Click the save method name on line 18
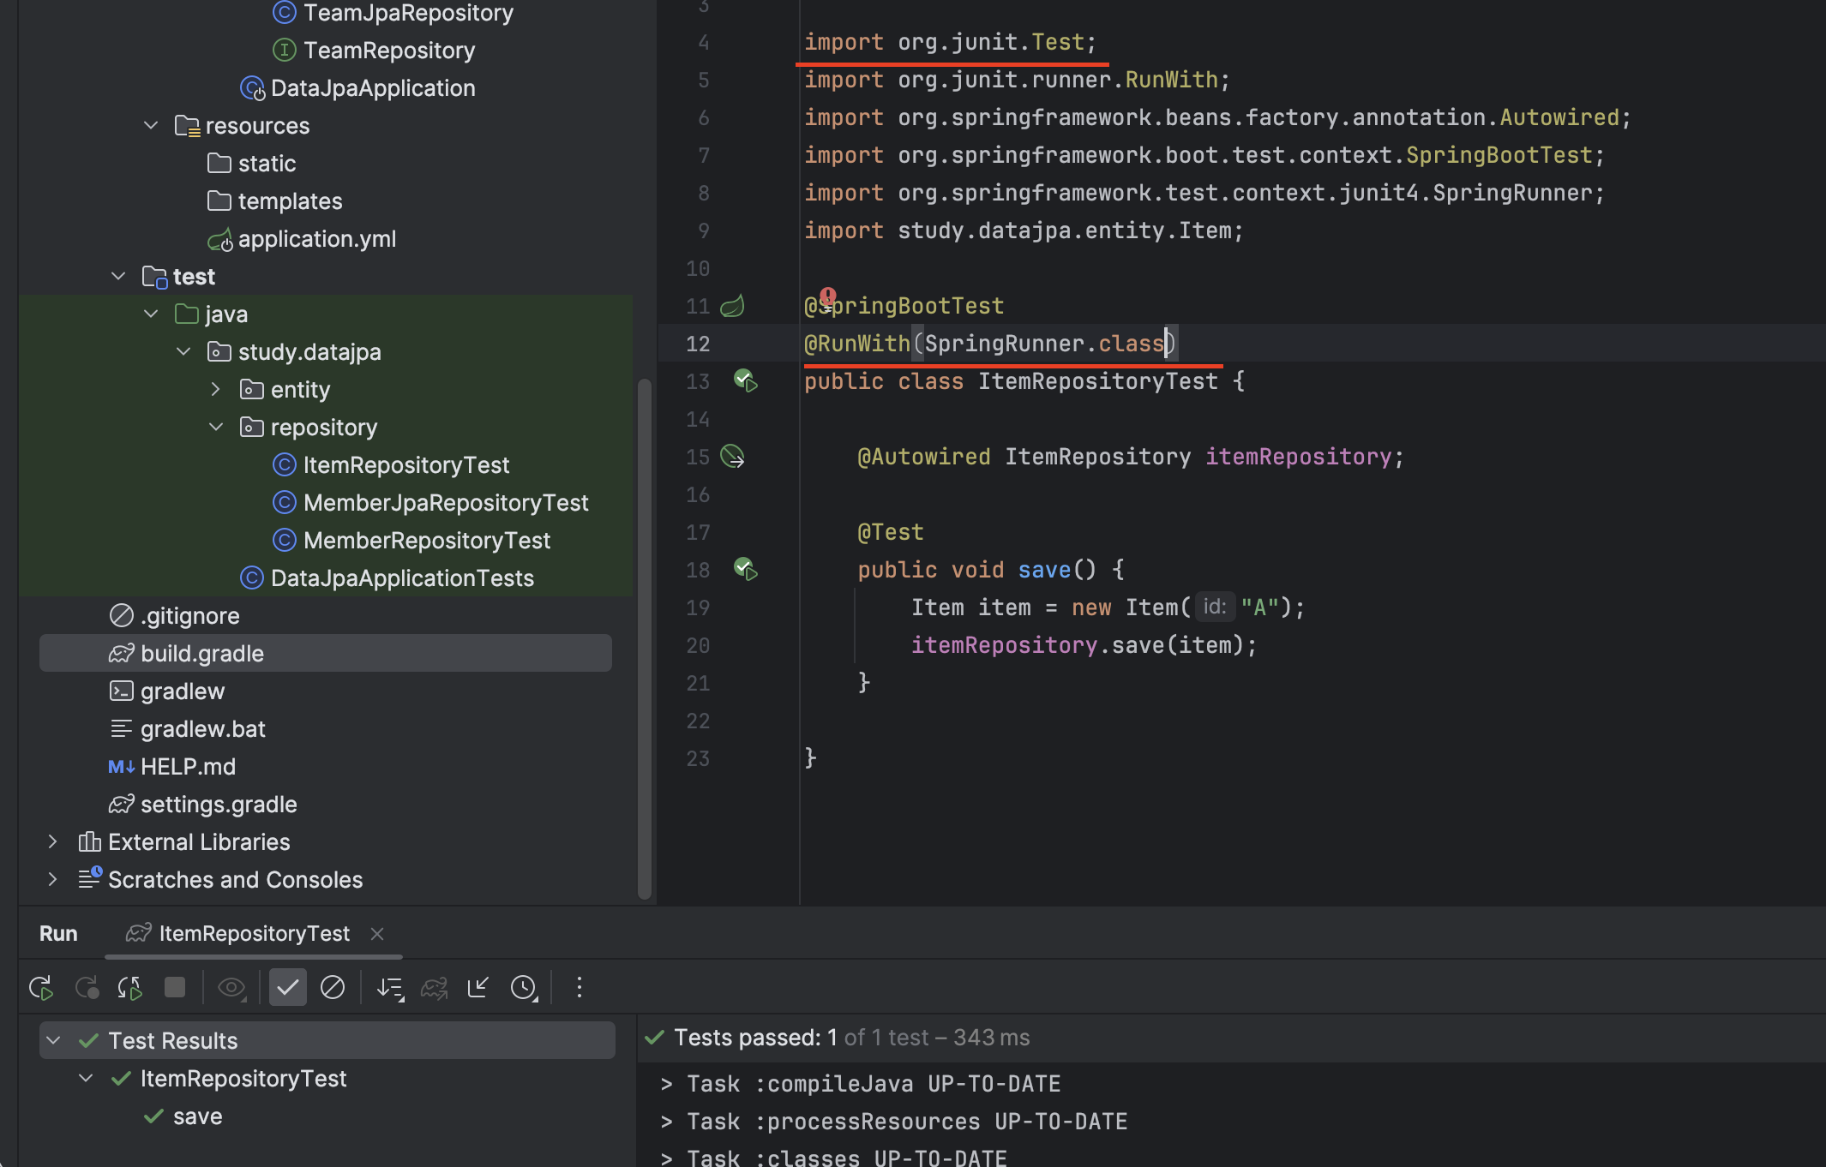 1044,570
